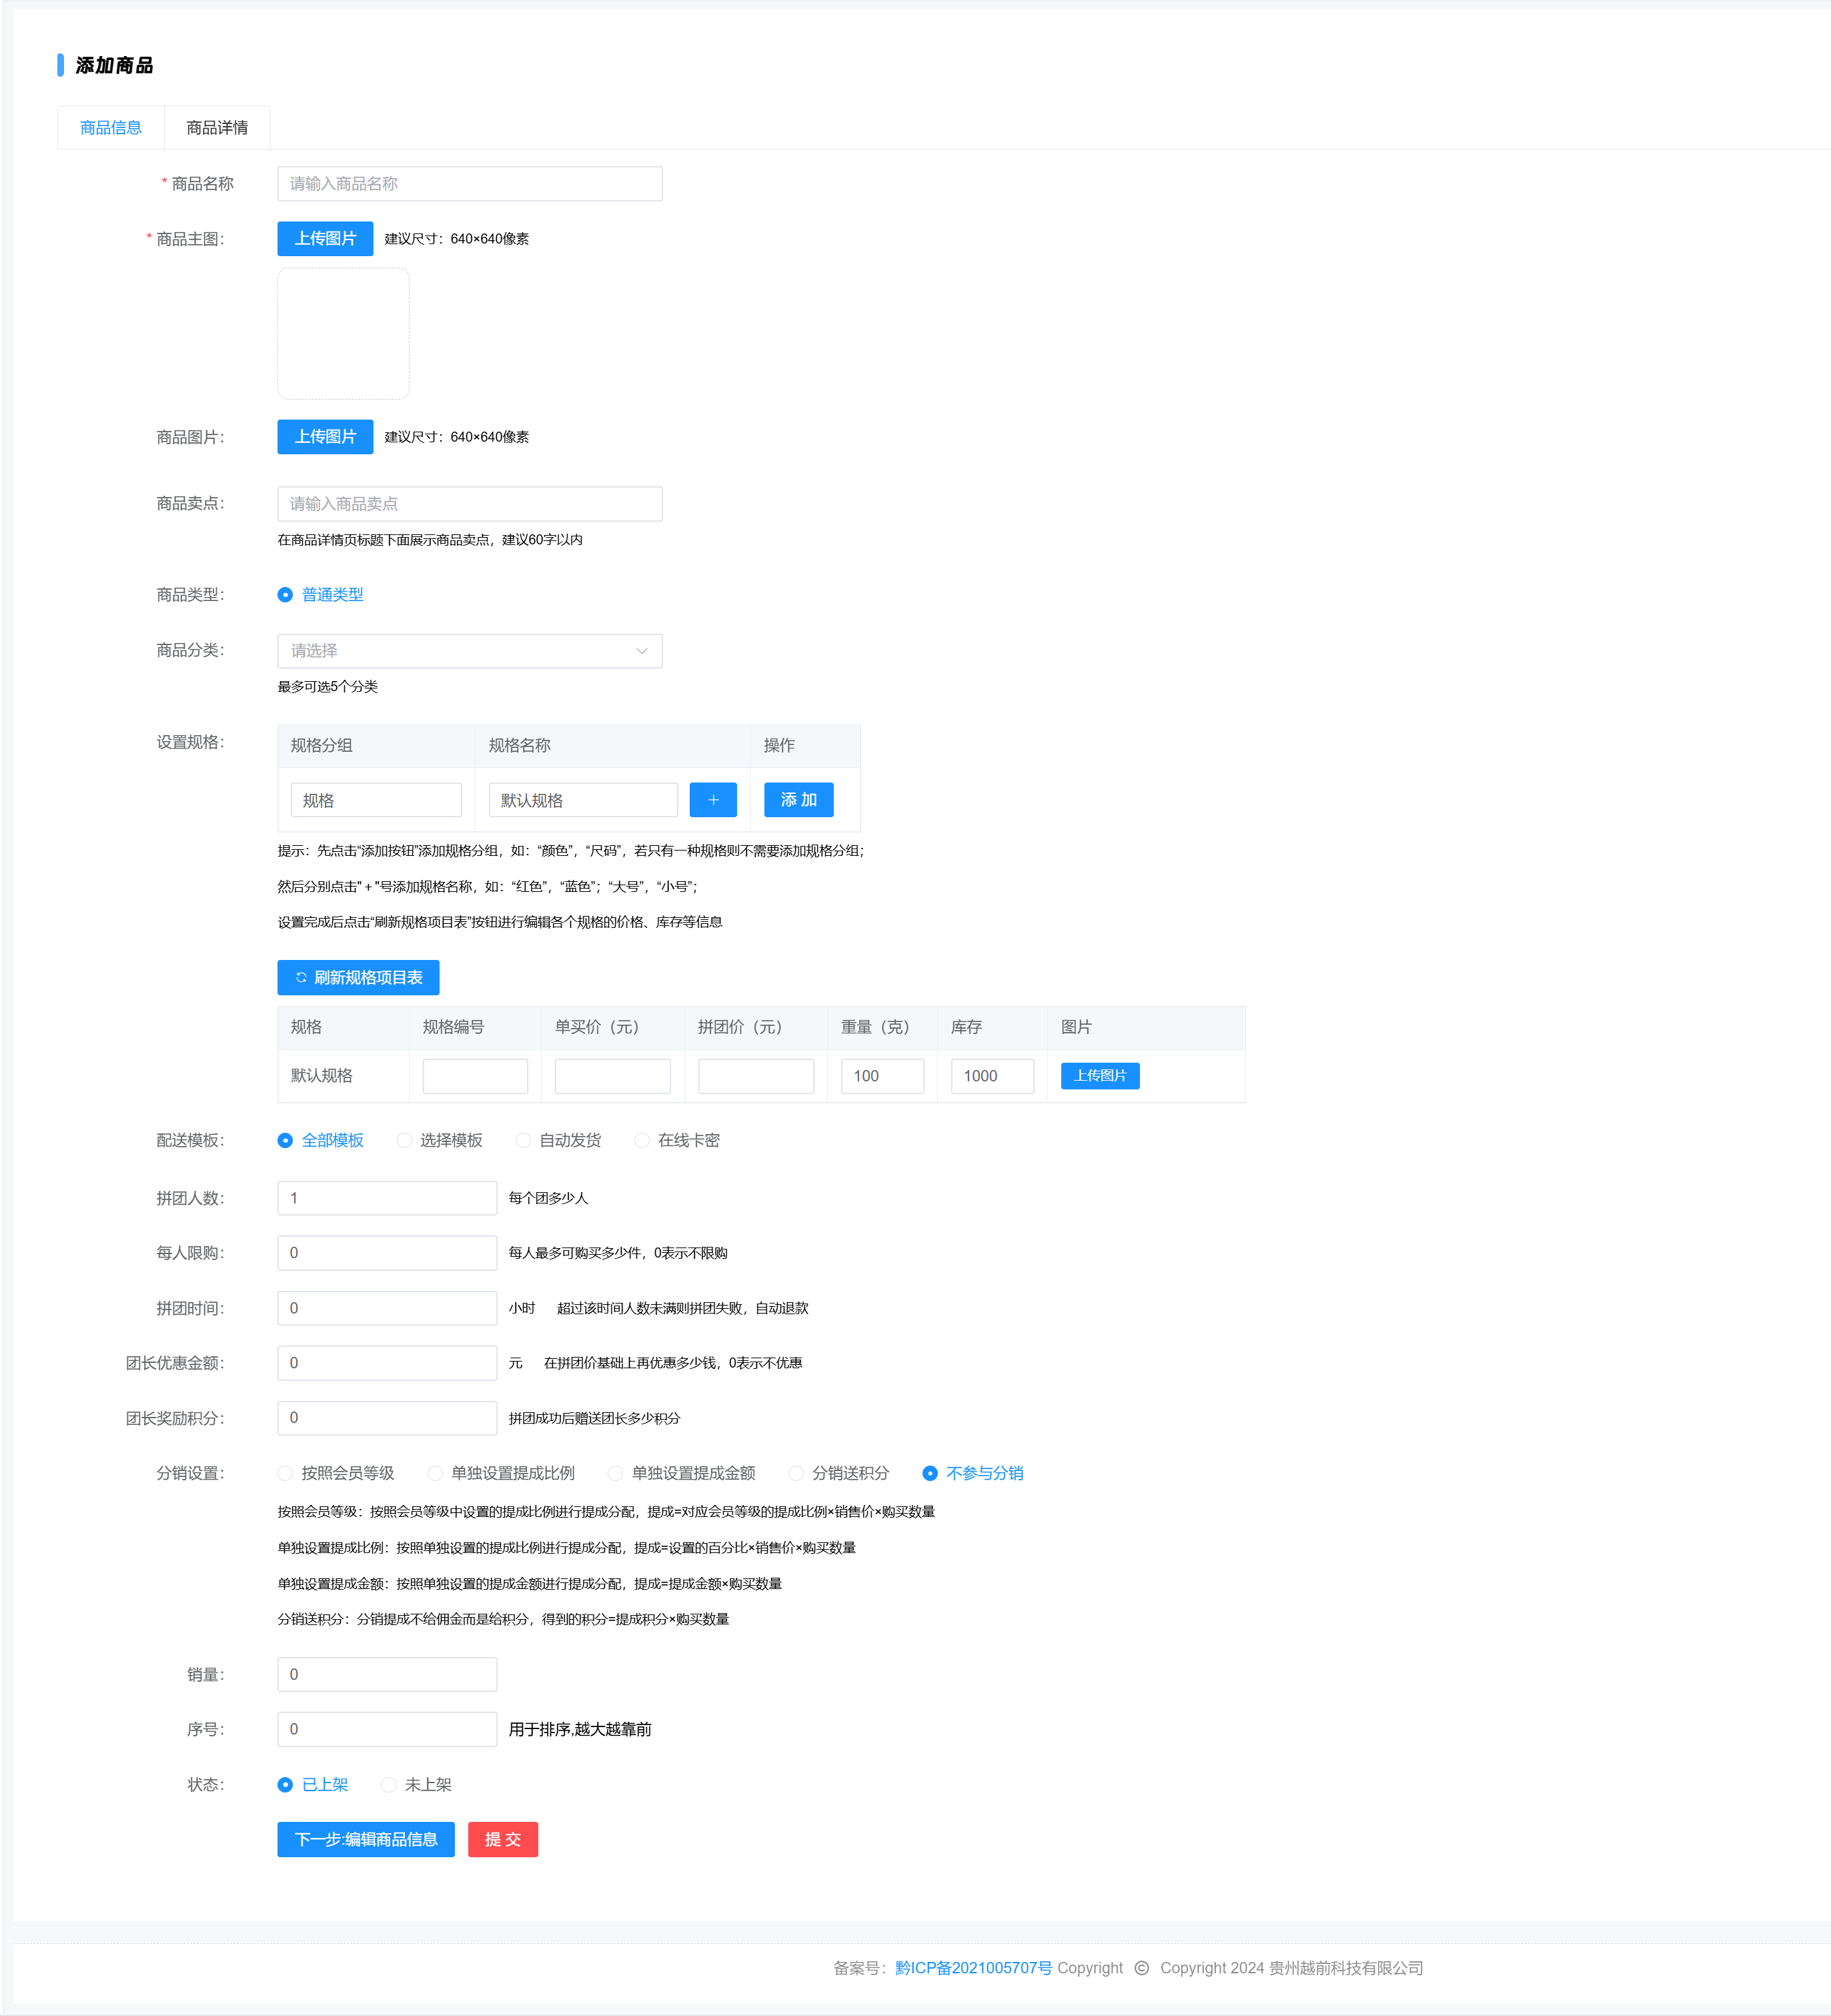The image size is (1831, 2016).
Task: Open the 黔ICP备2021005707号 link
Action: click(x=973, y=1968)
